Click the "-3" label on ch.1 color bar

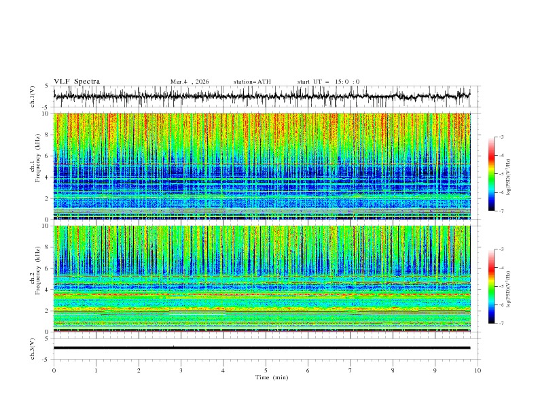[501, 137]
